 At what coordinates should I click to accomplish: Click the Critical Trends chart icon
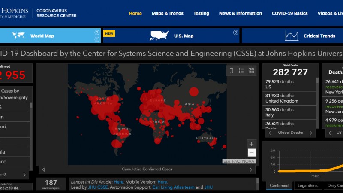[292, 36]
